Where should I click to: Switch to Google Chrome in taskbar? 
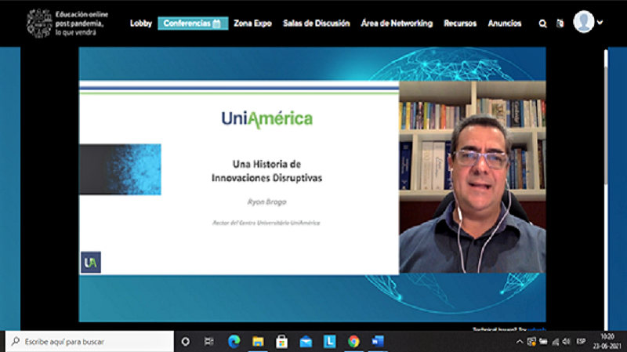[x=353, y=342]
